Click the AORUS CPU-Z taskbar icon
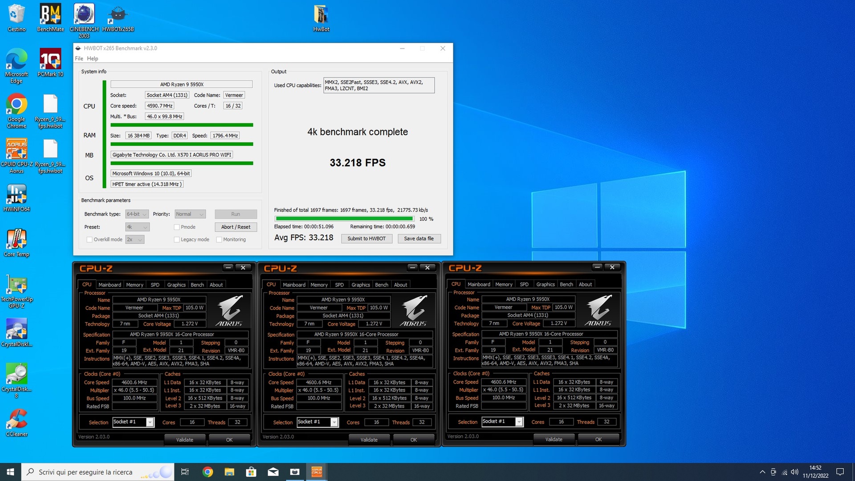 (317, 472)
